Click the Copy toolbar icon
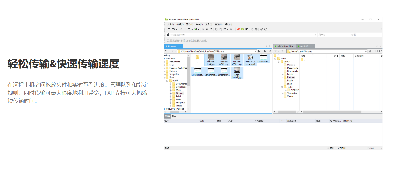 216,29
